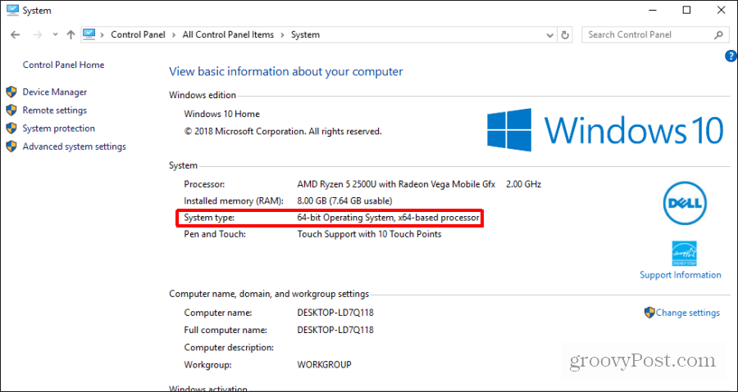
Task: Click the Back arrow in navigation bar
Action: (x=15, y=34)
